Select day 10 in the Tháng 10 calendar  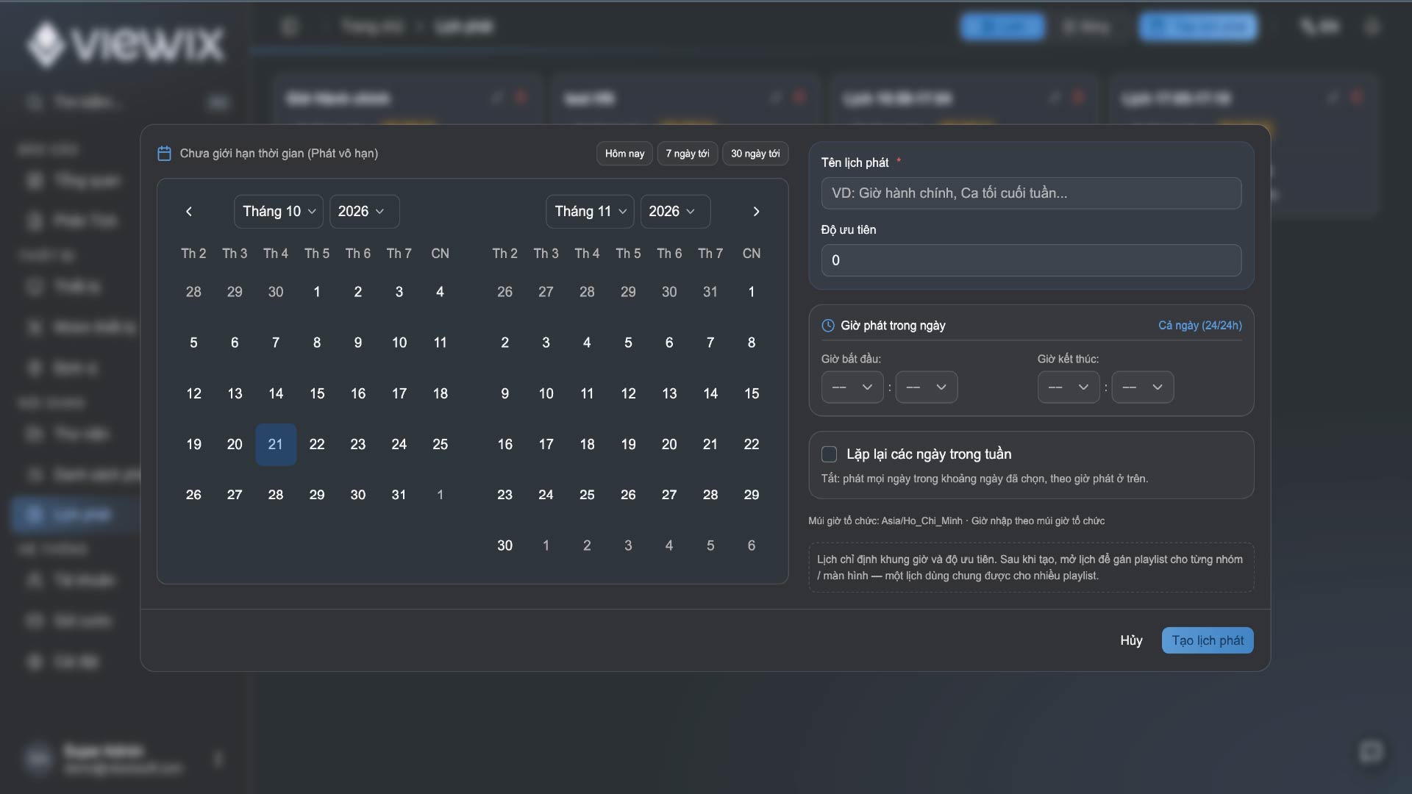399,343
